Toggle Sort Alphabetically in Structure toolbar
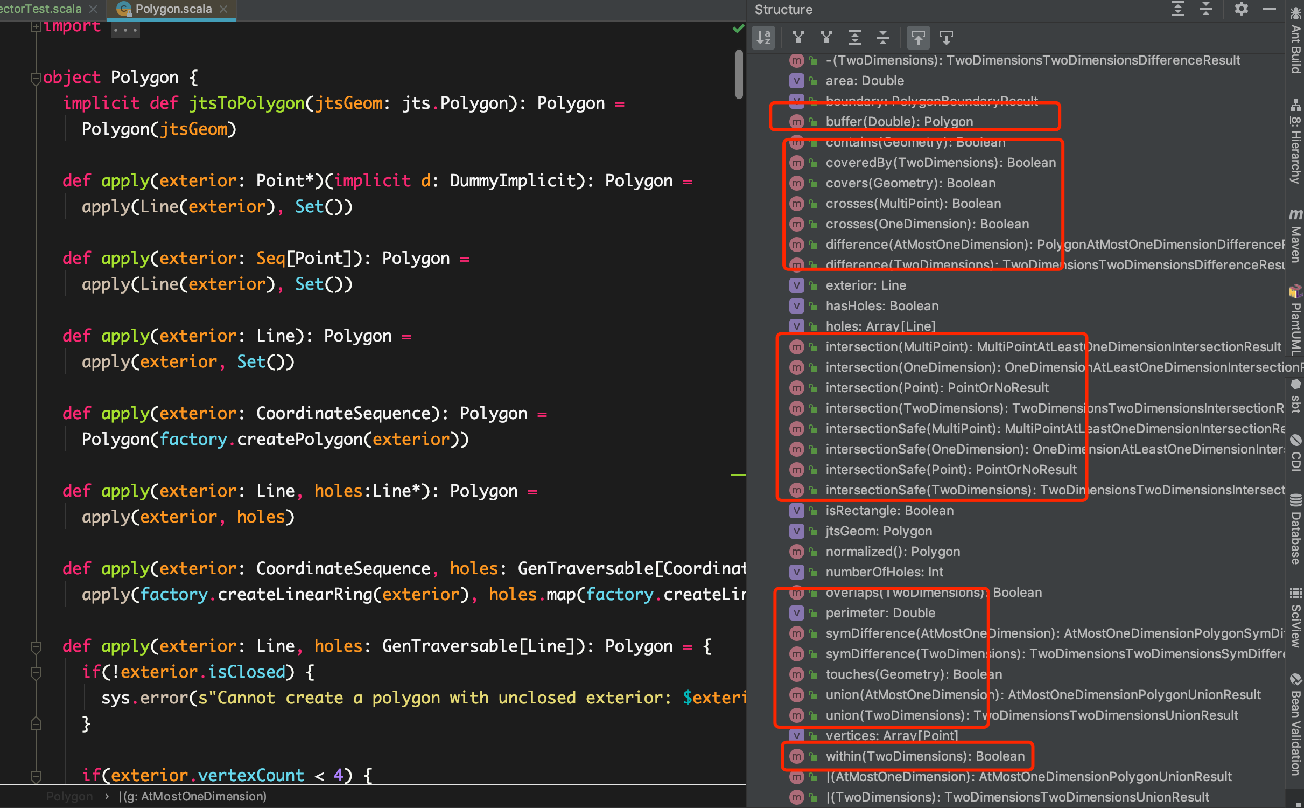1304x808 pixels. tap(763, 38)
